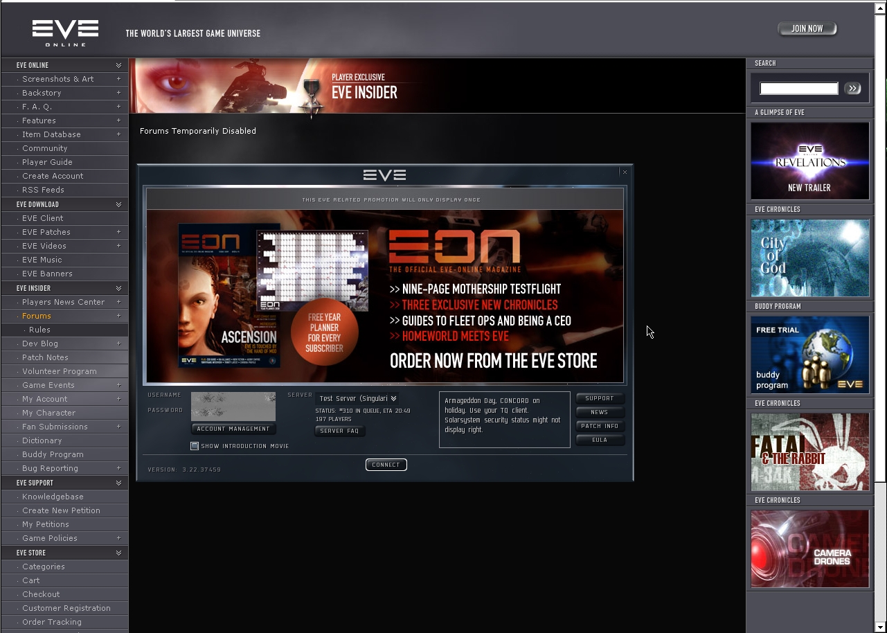
Task: Click the News button in login window
Action: click(x=600, y=412)
